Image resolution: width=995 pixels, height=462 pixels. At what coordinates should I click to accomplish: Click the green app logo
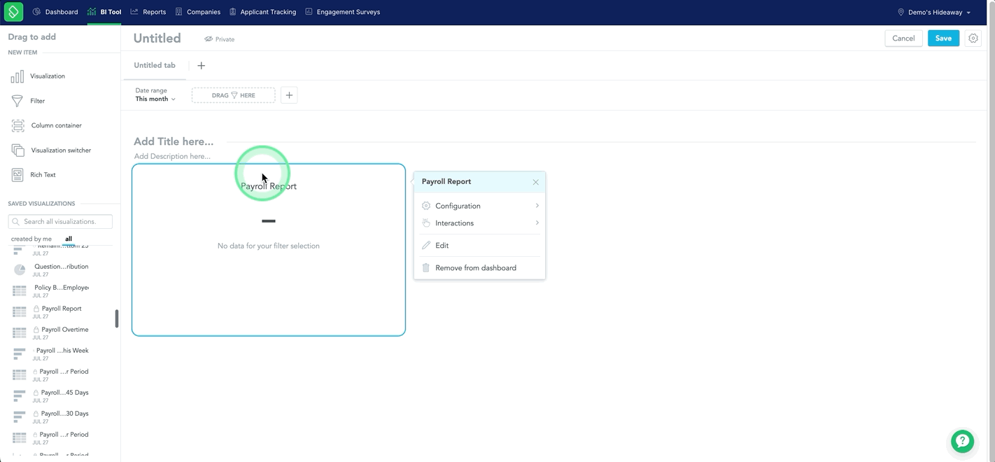(x=13, y=12)
